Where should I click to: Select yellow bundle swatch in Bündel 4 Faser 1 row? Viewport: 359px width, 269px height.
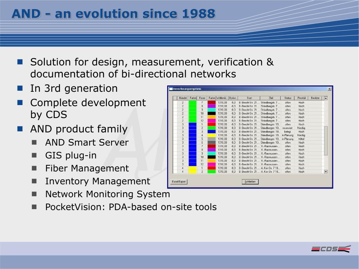pyautogui.click(x=192, y=168)
